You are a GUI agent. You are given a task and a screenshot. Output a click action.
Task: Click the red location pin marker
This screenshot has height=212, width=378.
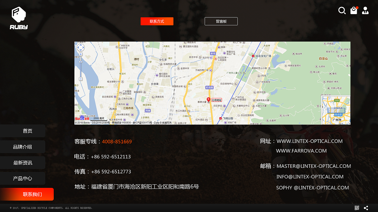coord(208,100)
